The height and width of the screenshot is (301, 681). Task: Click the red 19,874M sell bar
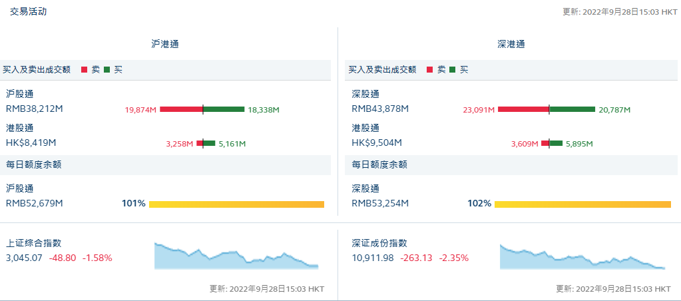[181, 109]
